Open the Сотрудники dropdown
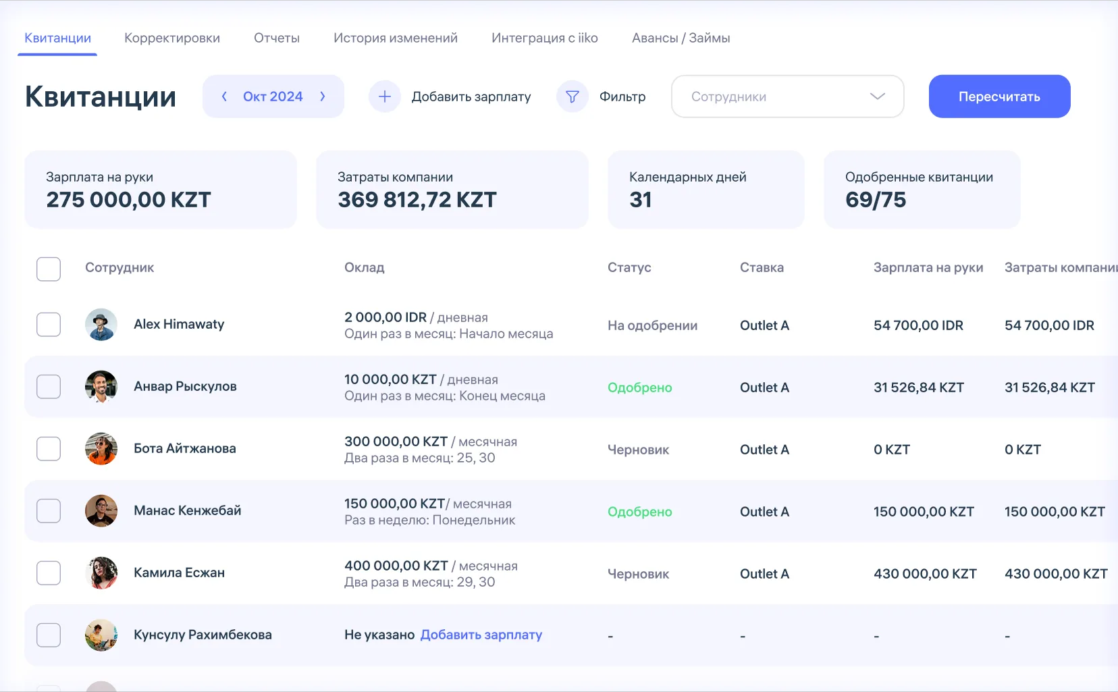 (x=788, y=97)
